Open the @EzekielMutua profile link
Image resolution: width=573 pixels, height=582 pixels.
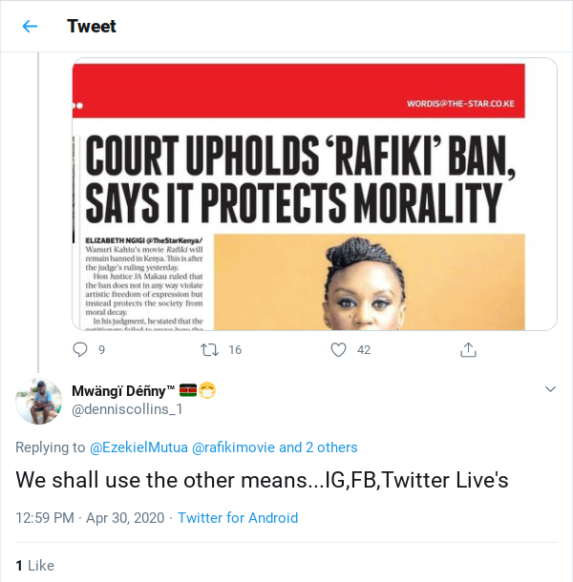click(x=139, y=447)
